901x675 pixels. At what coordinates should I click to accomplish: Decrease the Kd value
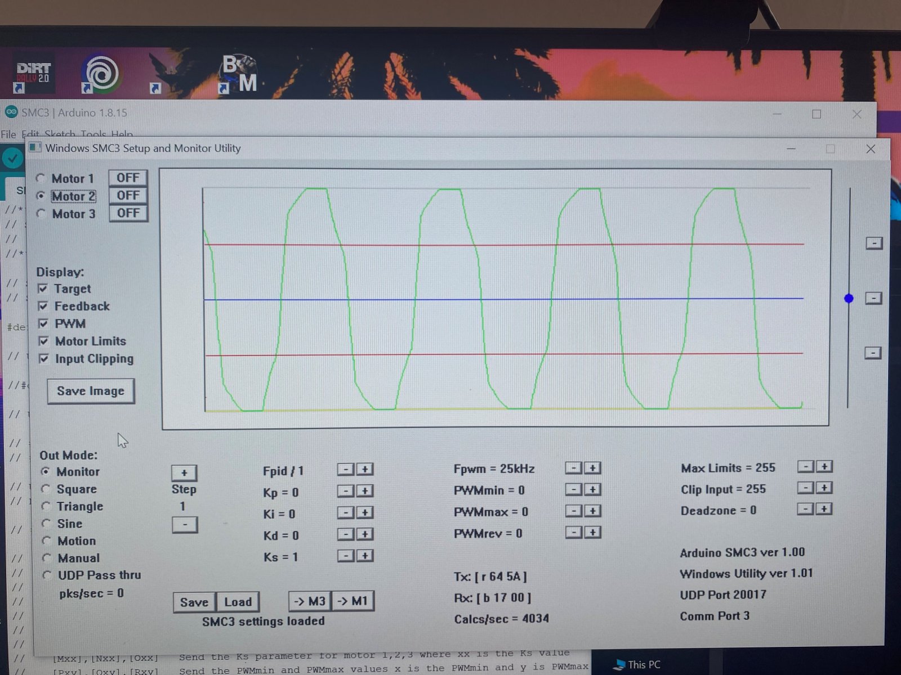346,534
